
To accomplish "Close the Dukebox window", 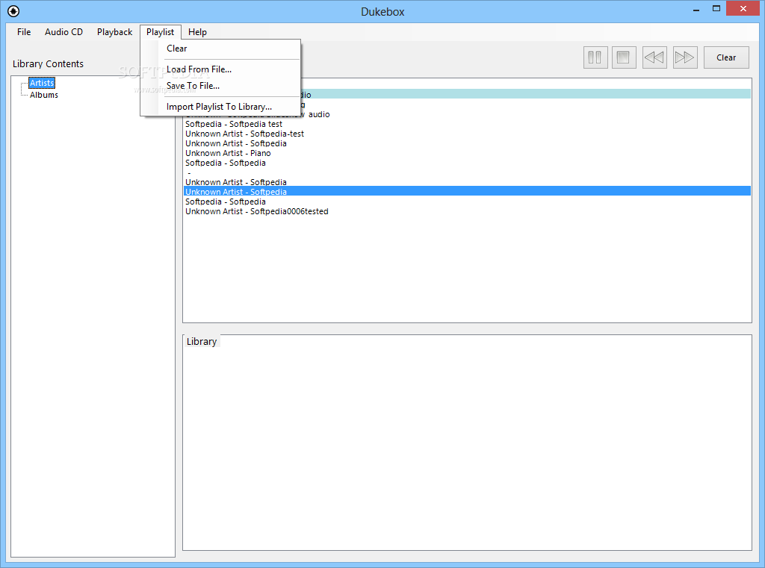I will pyautogui.click(x=743, y=8).
